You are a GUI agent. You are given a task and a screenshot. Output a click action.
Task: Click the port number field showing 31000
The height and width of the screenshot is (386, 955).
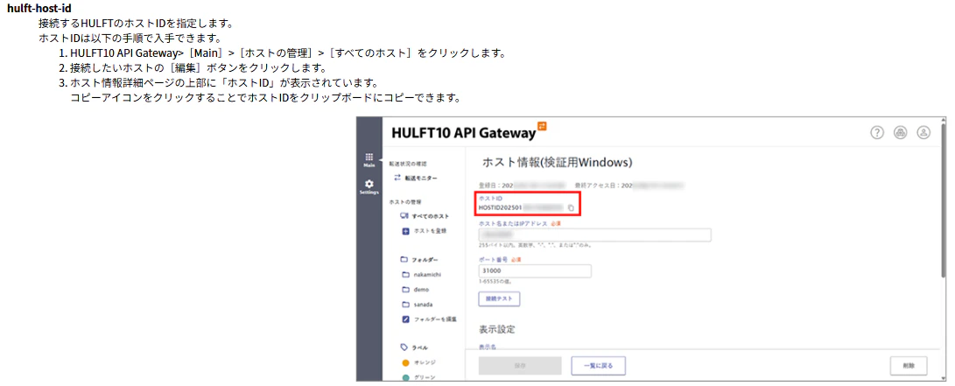535,271
